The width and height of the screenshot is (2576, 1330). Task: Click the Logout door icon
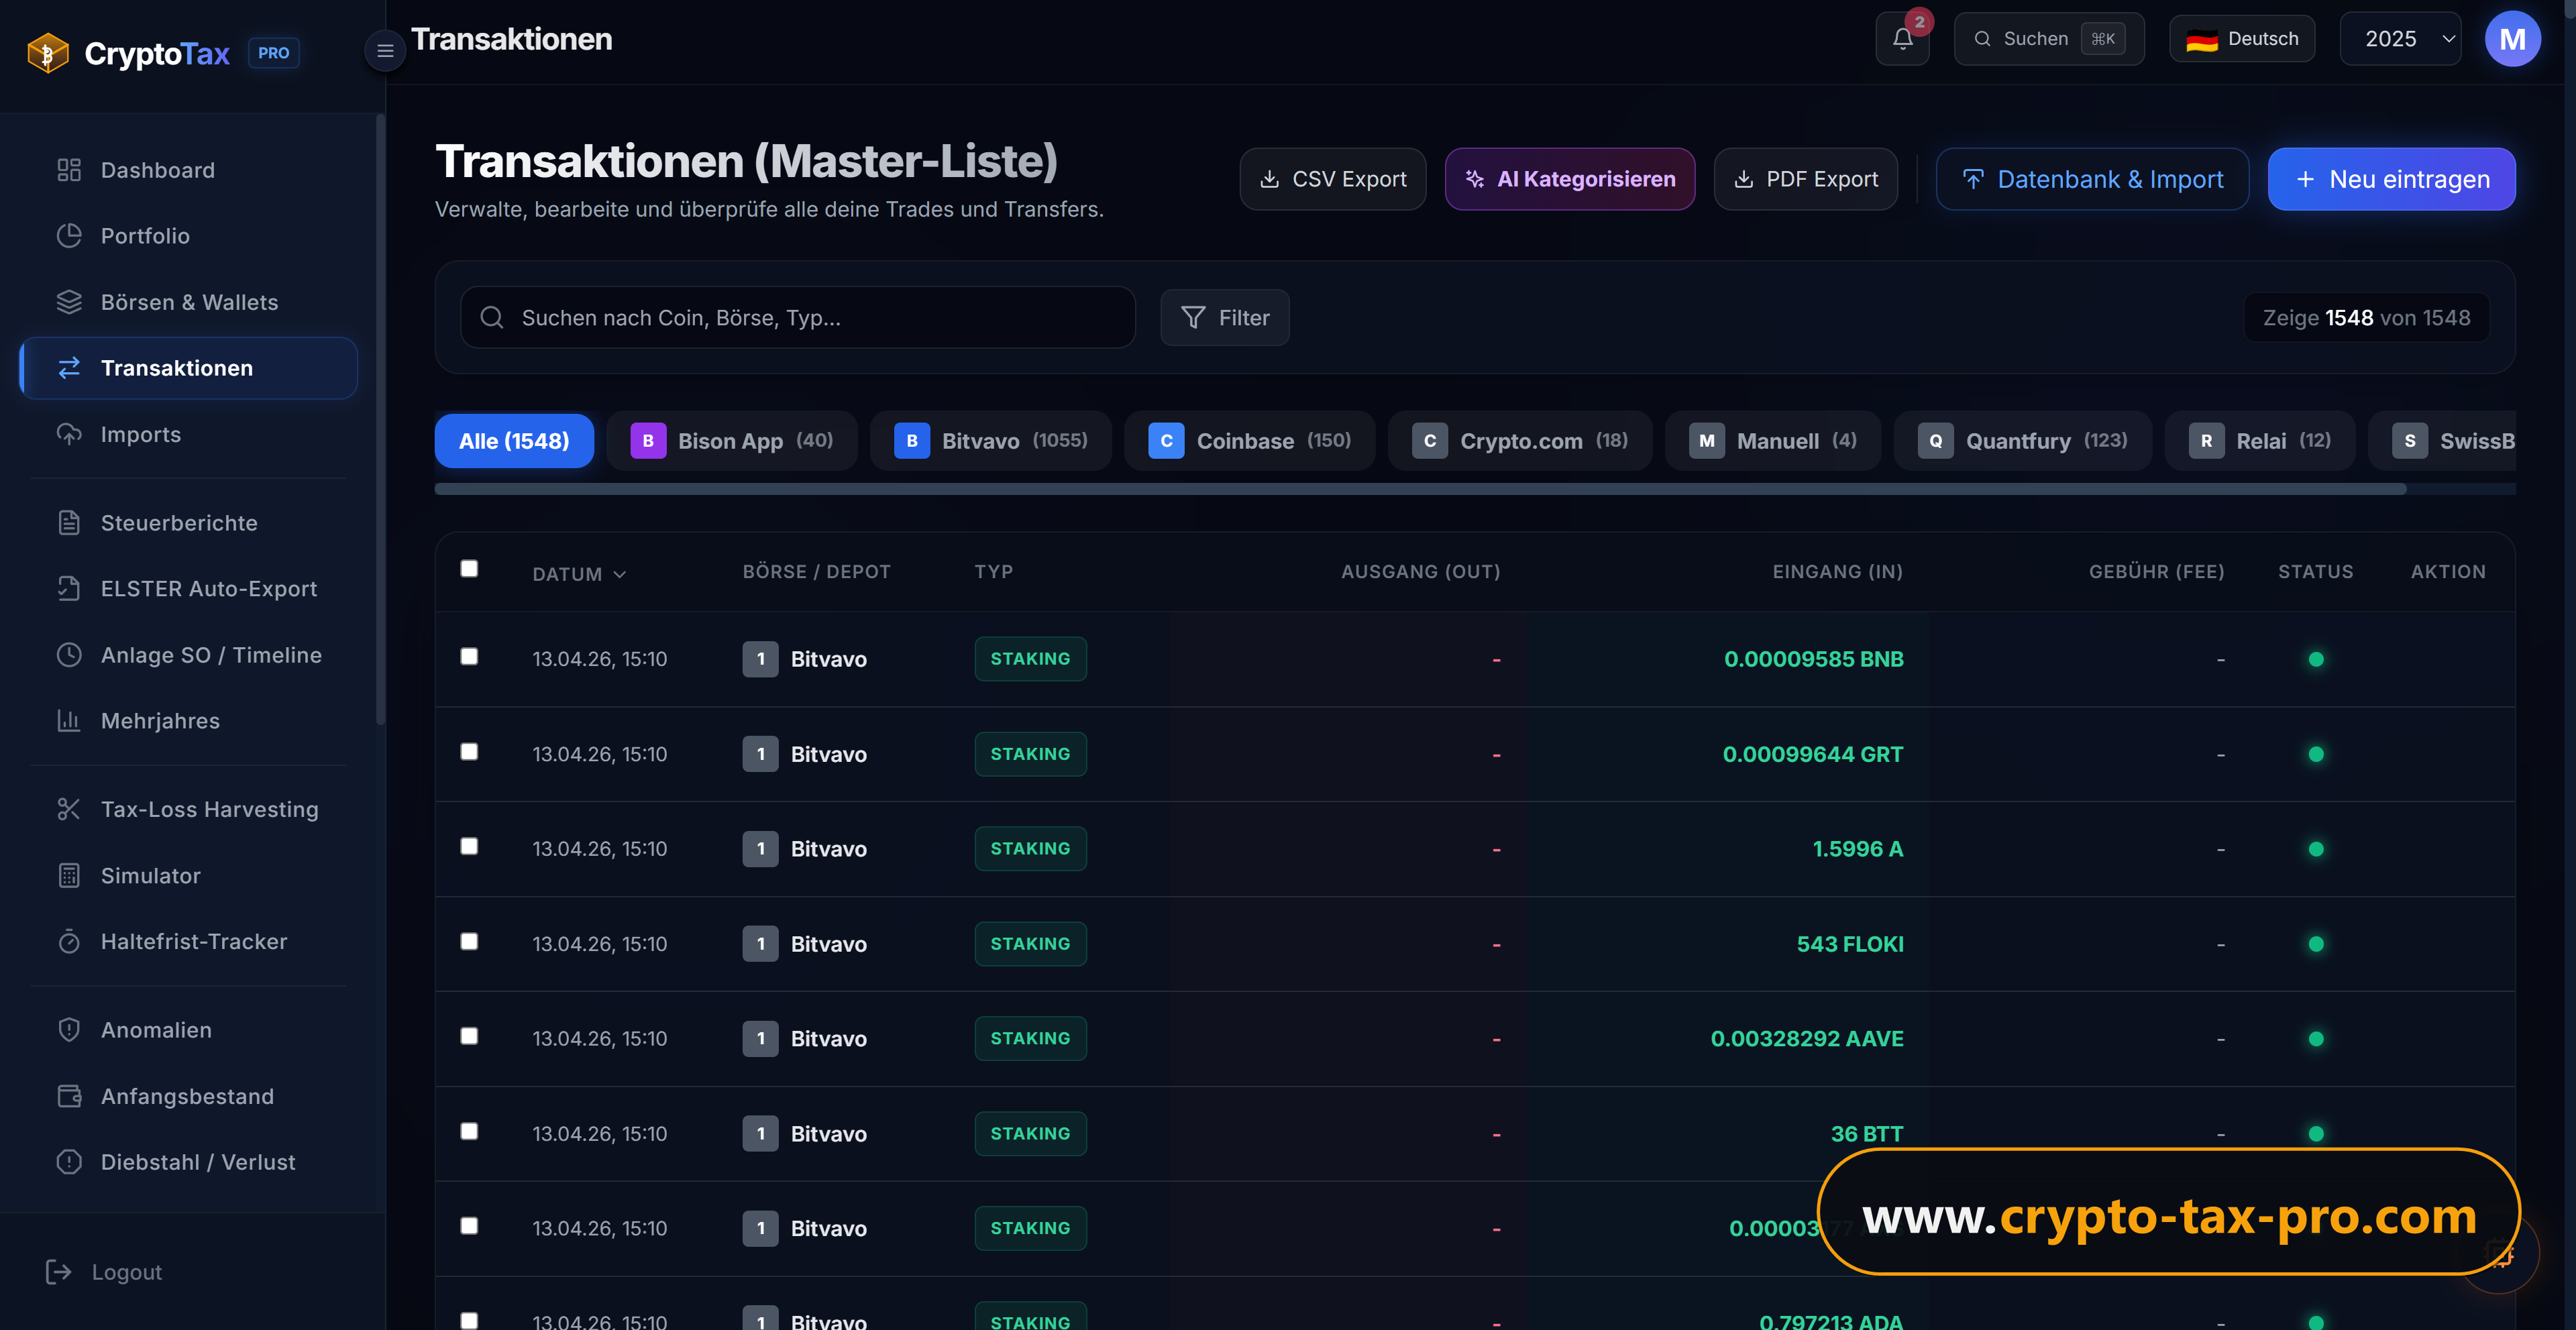(59, 1272)
